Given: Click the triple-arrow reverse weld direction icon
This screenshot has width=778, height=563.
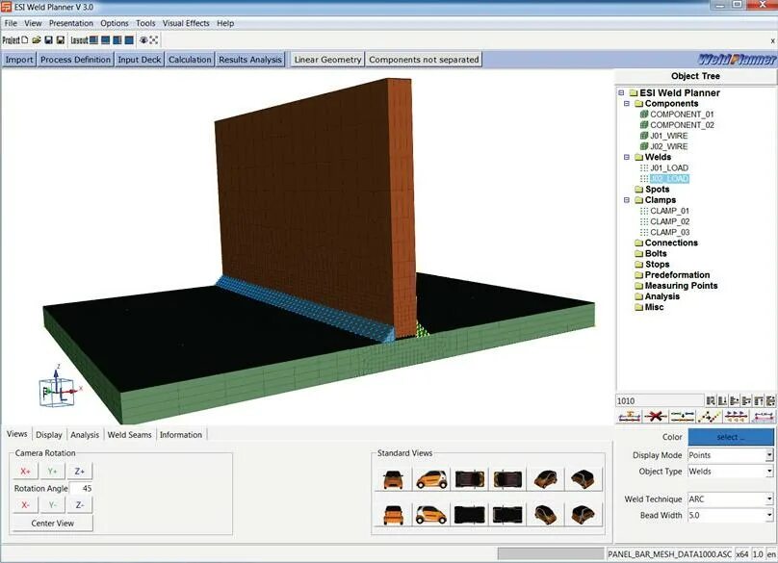Looking at the screenshot, I should click(736, 416).
